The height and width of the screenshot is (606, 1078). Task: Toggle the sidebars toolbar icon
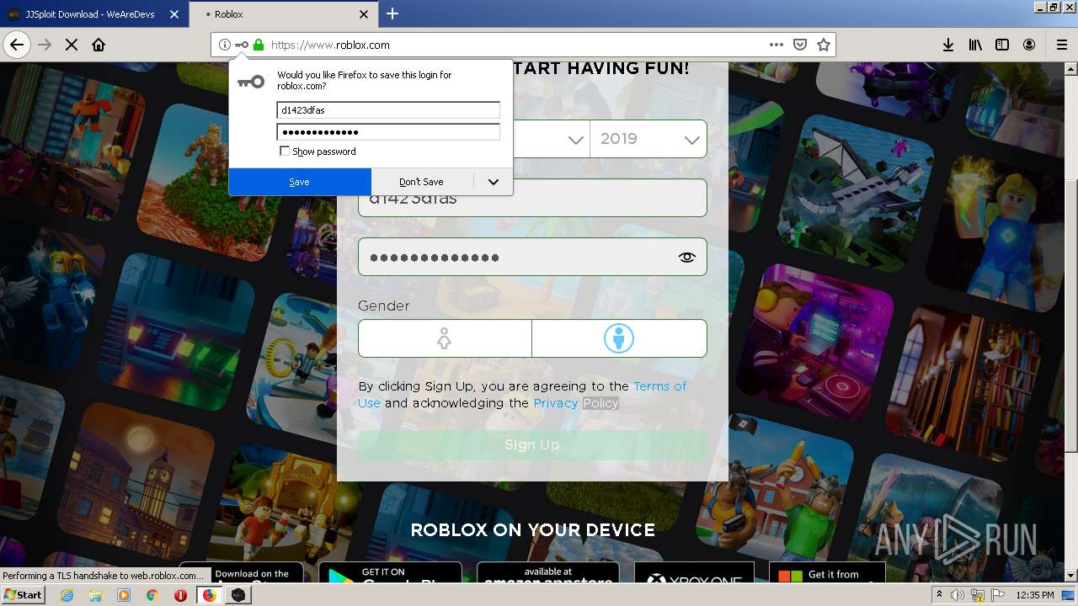click(x=1002, y=45)
